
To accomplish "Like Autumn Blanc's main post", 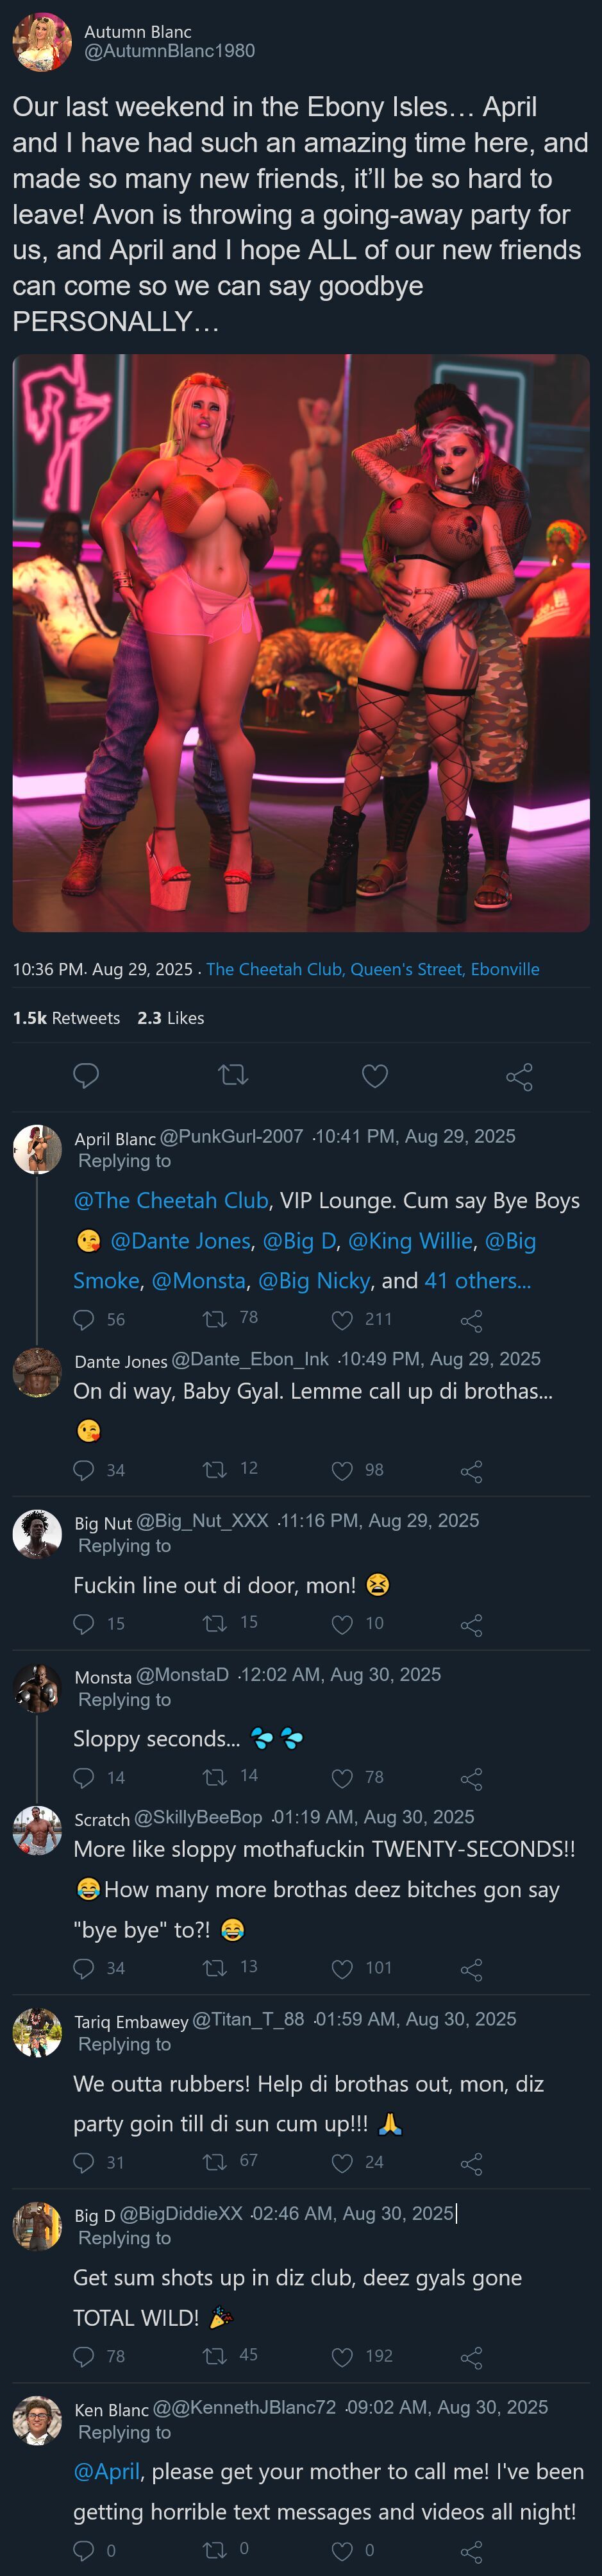I will pos(374,1076).
